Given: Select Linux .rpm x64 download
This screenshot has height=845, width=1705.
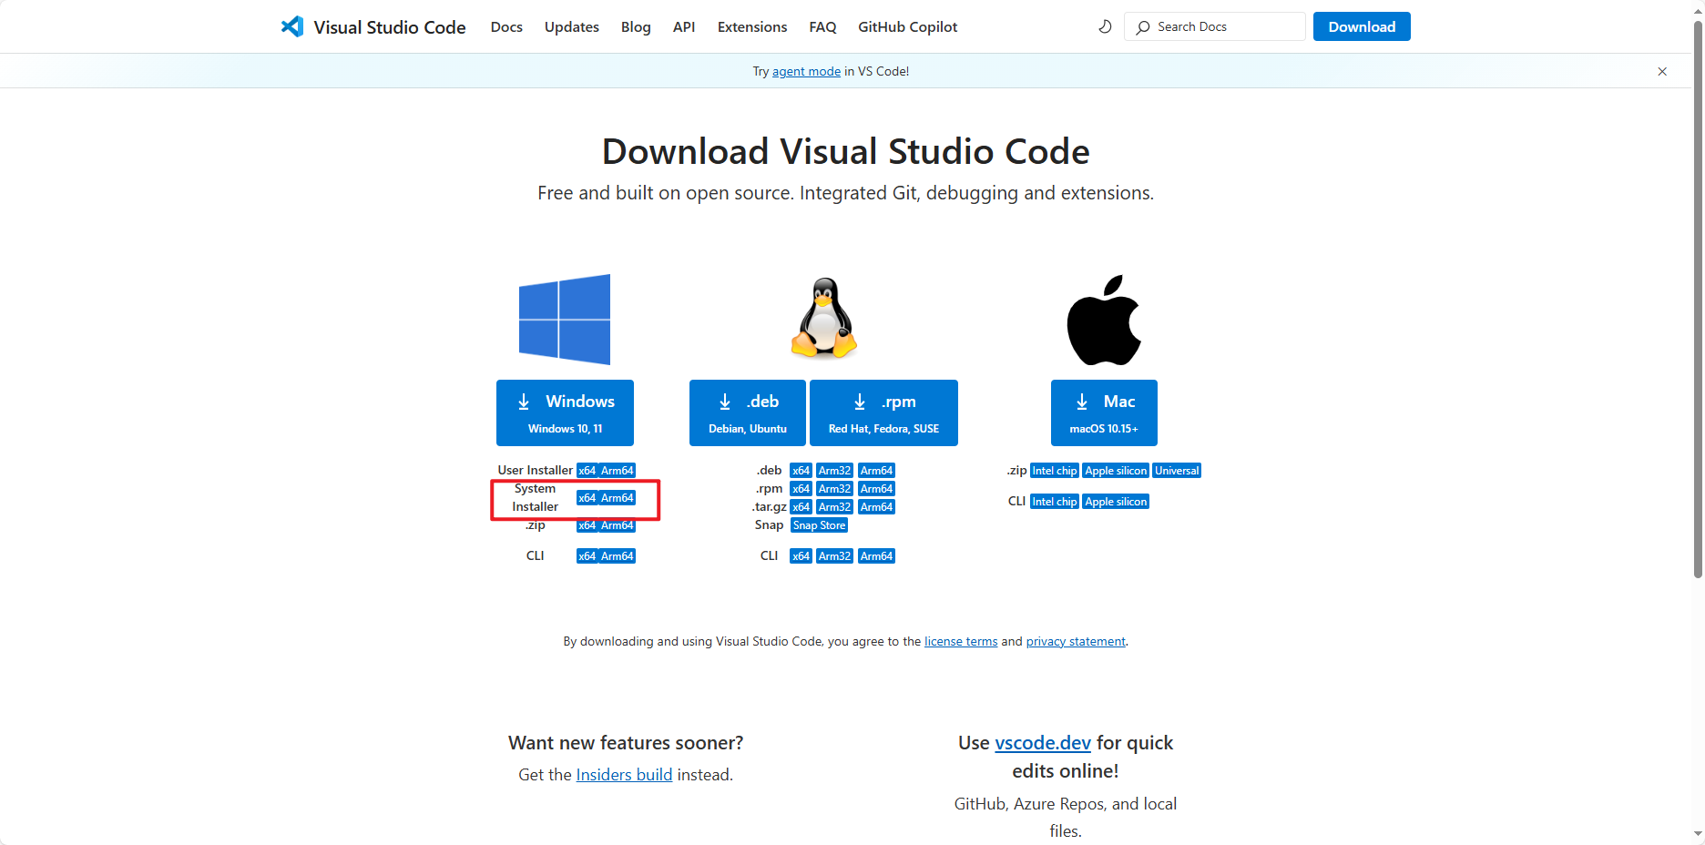Looking at the screenshot, I should click(x=801, y=489).
